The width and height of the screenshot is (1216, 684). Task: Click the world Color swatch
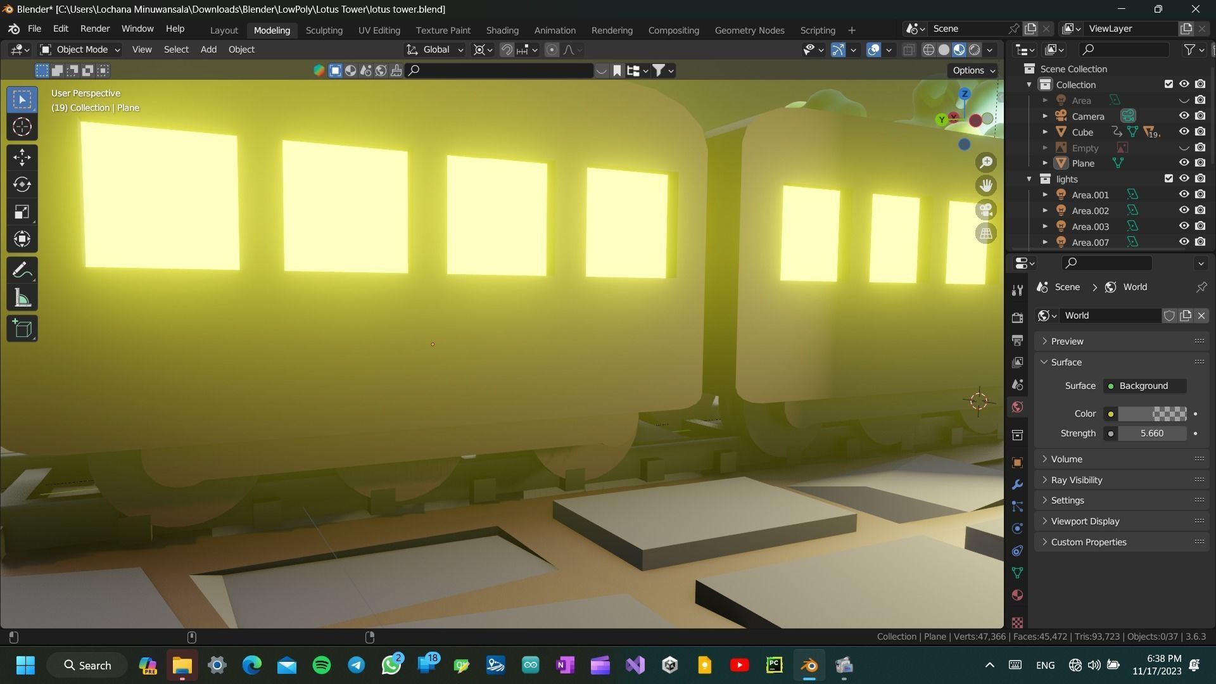click(1151, 414)
